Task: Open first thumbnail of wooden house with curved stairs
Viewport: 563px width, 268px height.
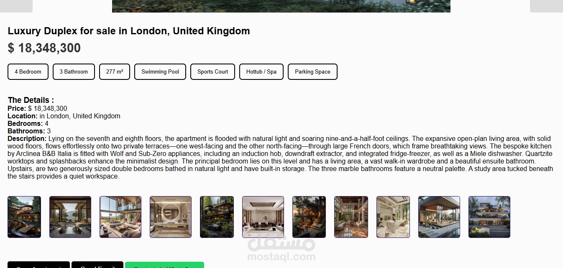Action: coord(24,217)
